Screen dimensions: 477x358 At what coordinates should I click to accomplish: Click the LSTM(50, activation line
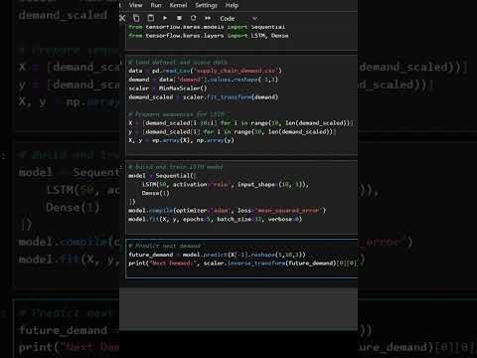pos(226,184)
